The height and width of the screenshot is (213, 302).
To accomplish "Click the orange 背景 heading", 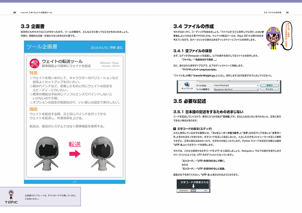I will point(34,73).
